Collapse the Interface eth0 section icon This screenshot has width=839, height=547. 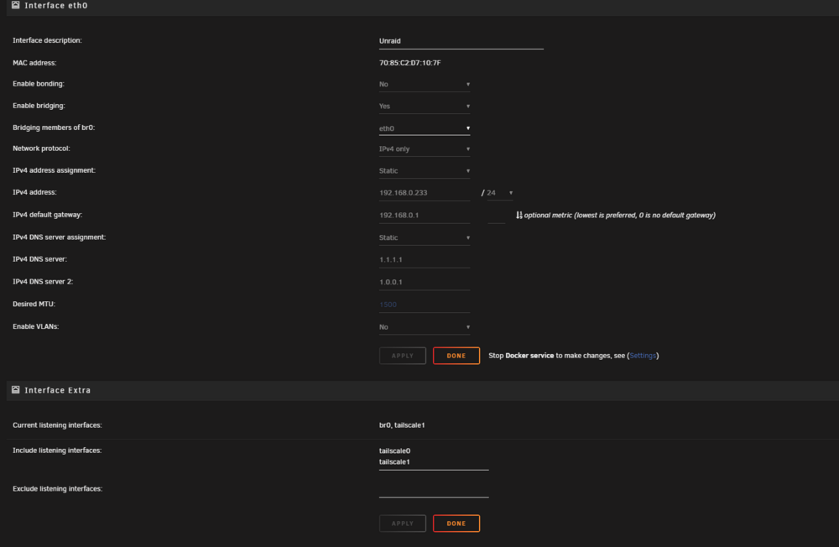coord(15,5)
